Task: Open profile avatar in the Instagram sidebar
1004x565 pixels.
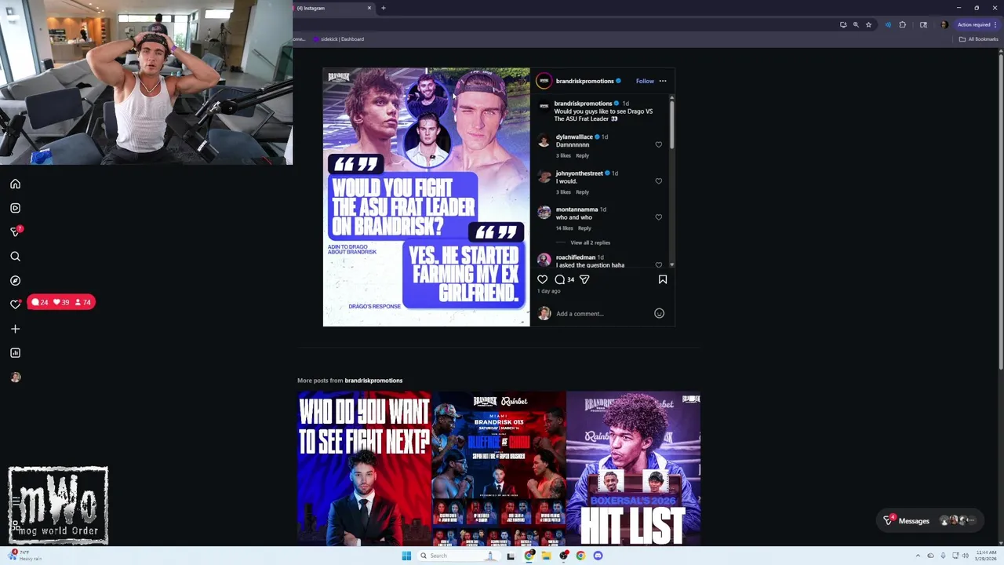Action: 15,377
